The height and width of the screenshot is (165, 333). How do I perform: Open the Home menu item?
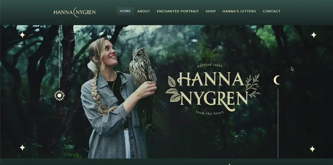point(125,11)
